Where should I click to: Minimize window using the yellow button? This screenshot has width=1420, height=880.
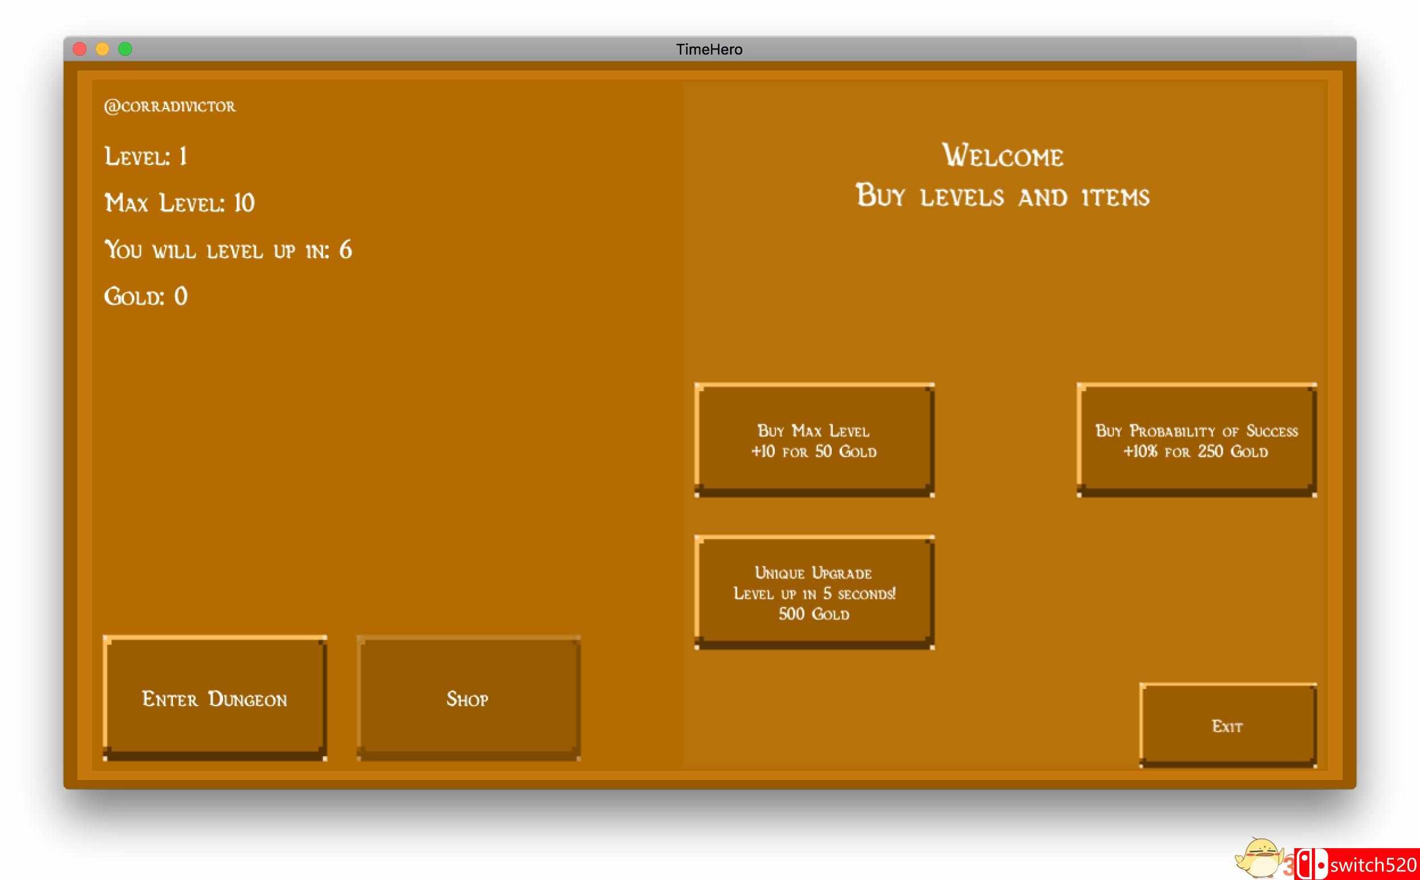click(102, 49)
